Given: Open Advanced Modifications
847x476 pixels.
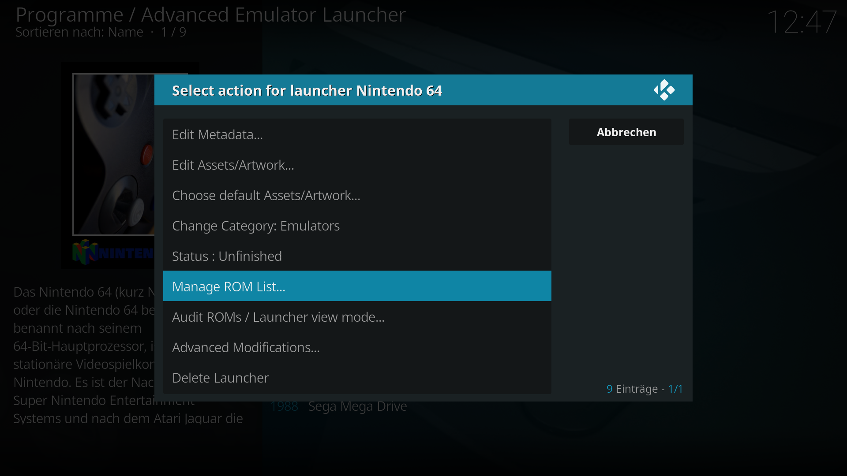Looking at the screenshot, I should tap(357, 347).
